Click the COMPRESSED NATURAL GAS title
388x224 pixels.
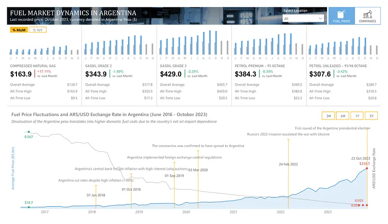[33, 66]
